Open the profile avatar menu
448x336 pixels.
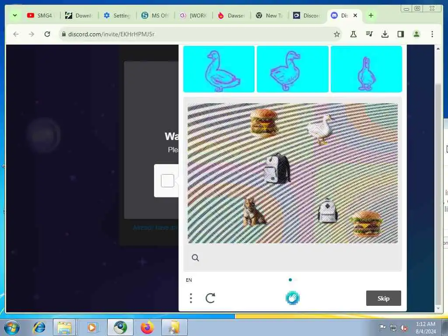tap(416, 34)
